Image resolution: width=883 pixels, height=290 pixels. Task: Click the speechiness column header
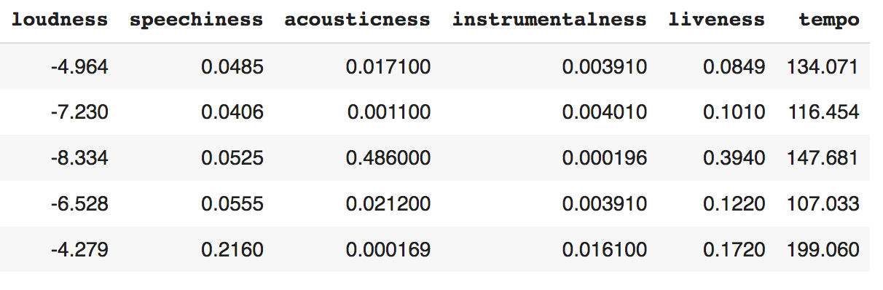196,20
